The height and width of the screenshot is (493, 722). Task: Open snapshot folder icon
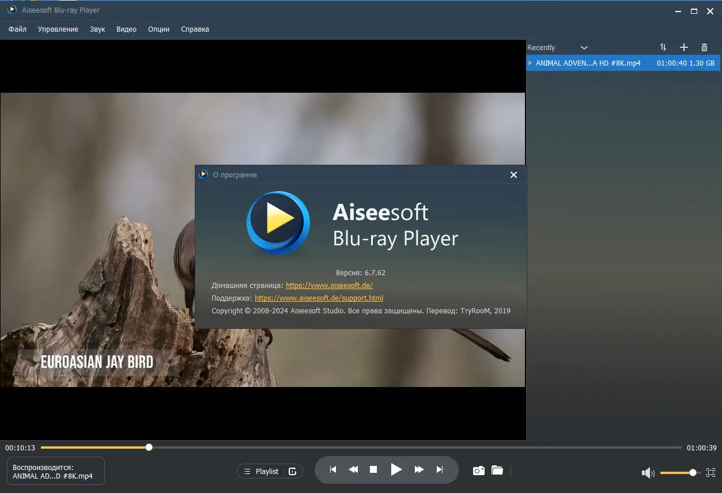coord(497,471)
